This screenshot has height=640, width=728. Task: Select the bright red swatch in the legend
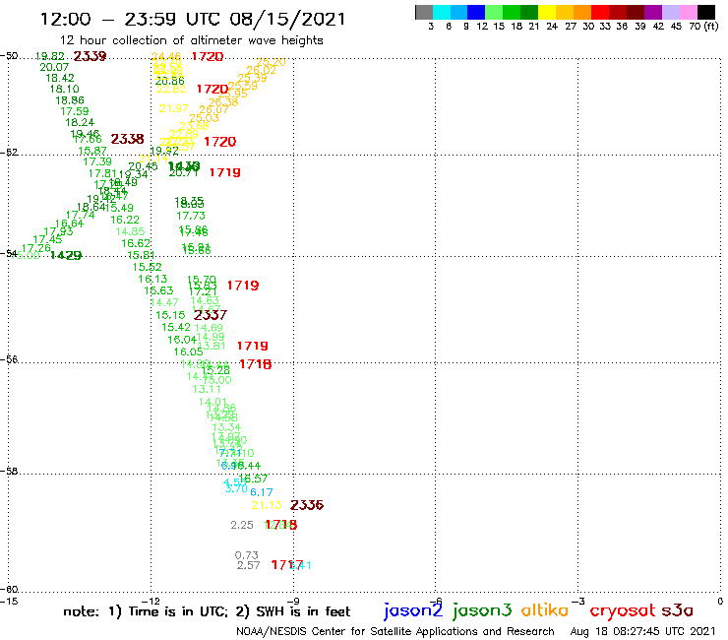coord(600,12)
